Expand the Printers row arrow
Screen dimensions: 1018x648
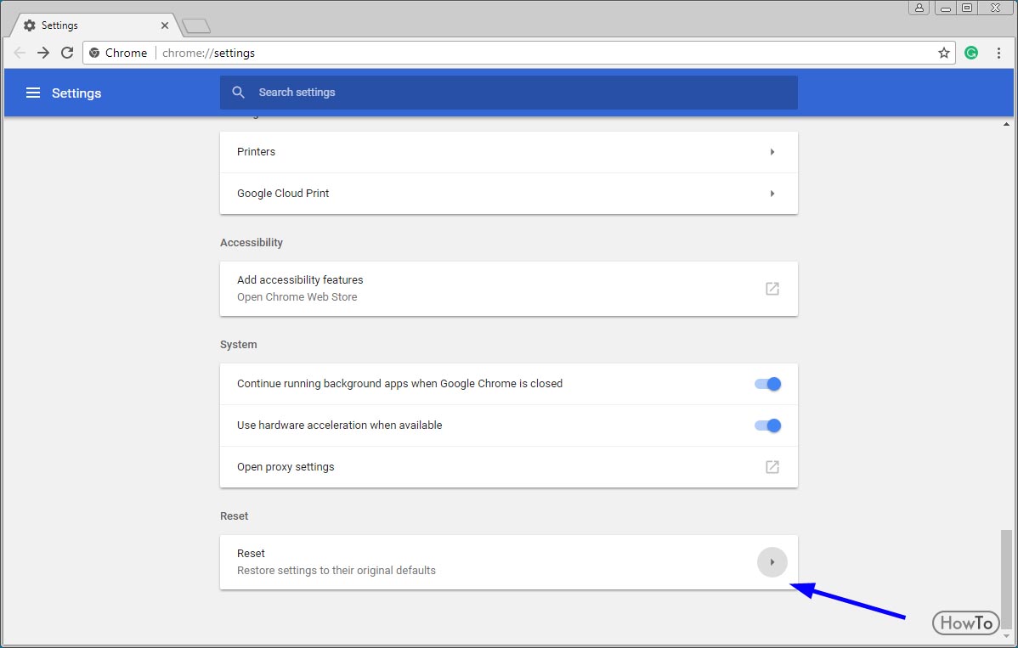click(x=772, y=152)
